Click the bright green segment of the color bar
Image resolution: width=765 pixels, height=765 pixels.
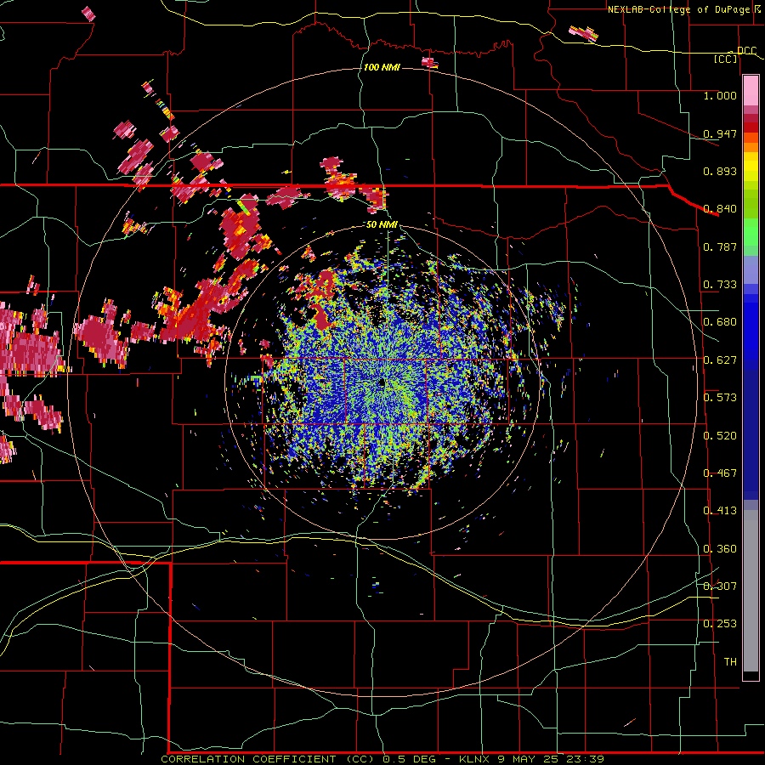tap(751, 232)
